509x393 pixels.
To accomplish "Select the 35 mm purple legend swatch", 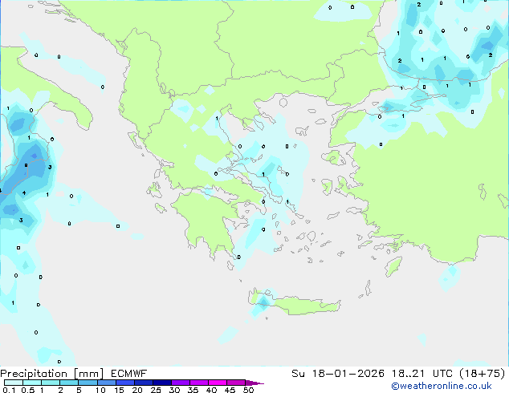I will (x=200, y=383).
